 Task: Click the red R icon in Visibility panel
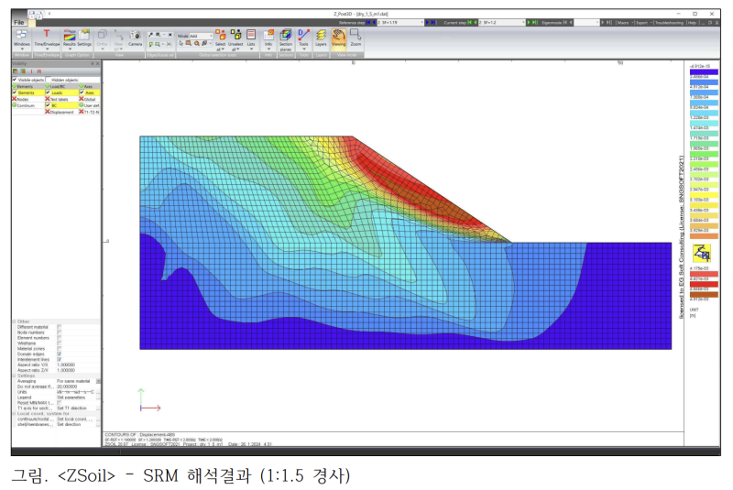coord(39,71)
